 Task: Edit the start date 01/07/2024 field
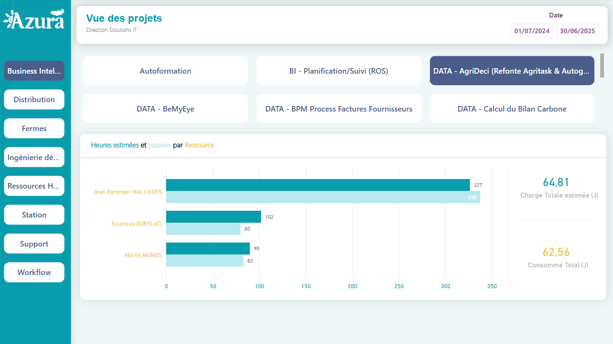coord(532,31)
